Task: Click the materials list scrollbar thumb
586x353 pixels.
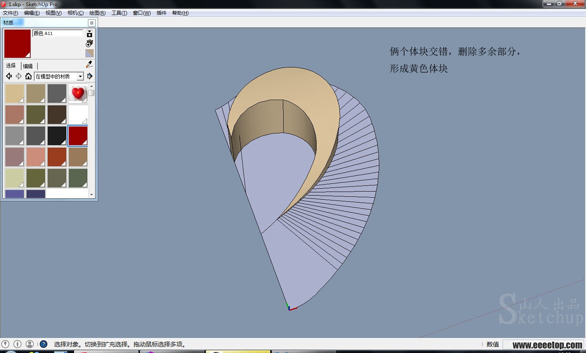Action: tap(92, 93)
